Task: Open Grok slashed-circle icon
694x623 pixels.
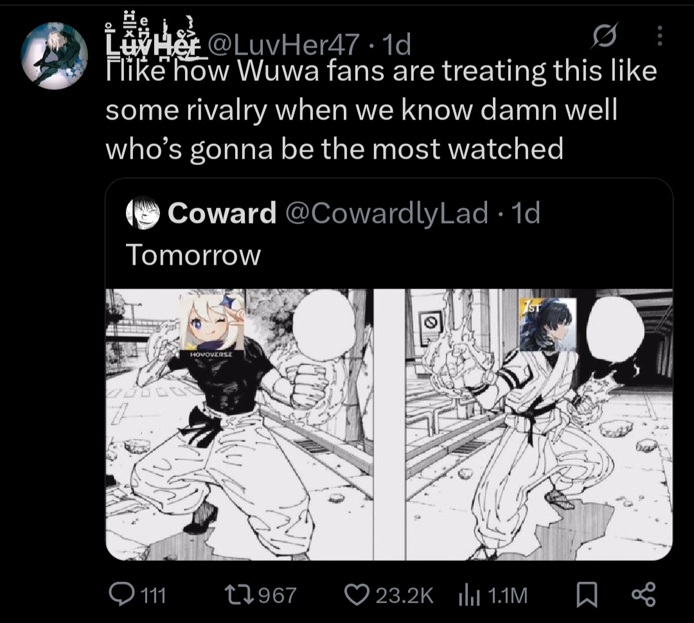Action: (603, 35)
